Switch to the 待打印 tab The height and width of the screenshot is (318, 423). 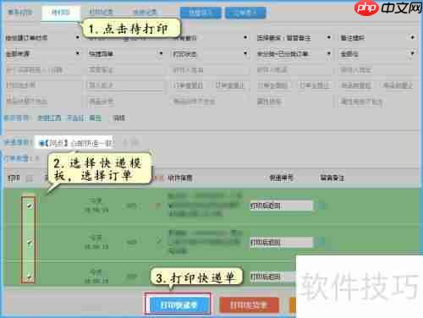pos(61,13)
